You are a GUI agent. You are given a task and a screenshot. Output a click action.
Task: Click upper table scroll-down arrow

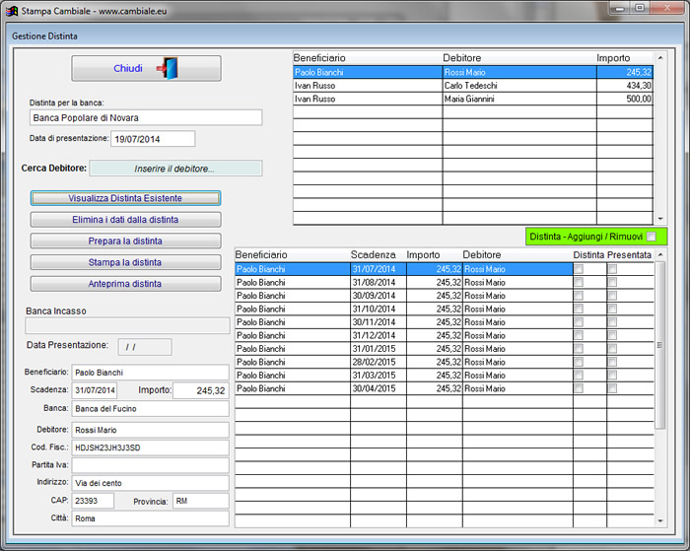point(660,219)
